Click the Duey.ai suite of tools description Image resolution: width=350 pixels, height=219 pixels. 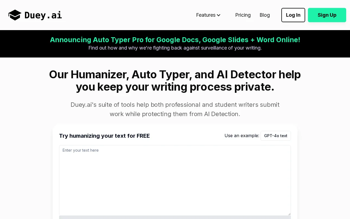(175, 109)
